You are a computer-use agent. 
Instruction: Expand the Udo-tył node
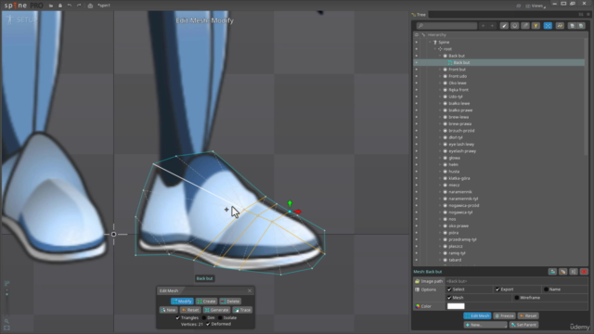point(440,96)
